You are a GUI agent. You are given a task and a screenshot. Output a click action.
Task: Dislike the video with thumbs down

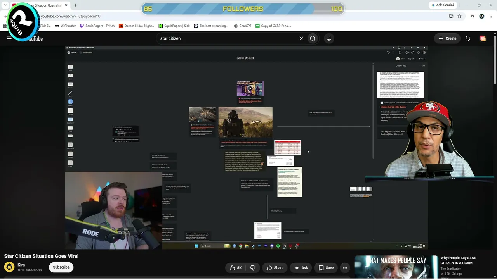tap(253, 268)
